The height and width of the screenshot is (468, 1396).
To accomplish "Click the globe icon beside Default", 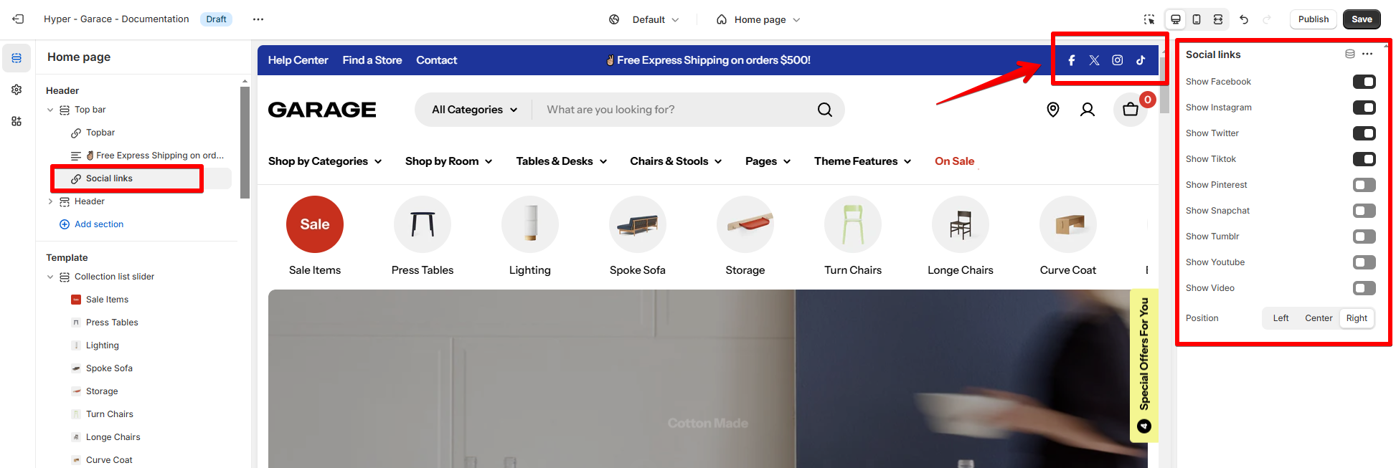I will pos(614,19).
